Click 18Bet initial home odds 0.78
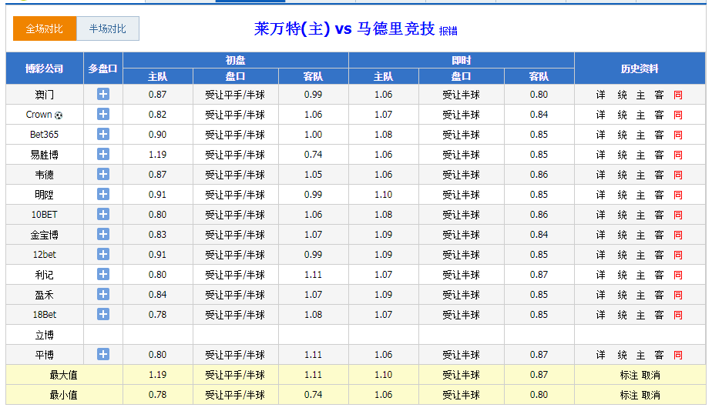Screen dimensions: 712x411 [x=157, y=314]
